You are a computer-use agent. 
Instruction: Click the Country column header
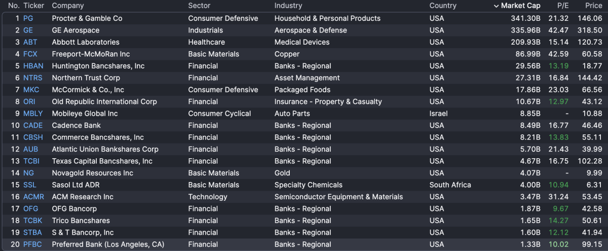(443, 6)
